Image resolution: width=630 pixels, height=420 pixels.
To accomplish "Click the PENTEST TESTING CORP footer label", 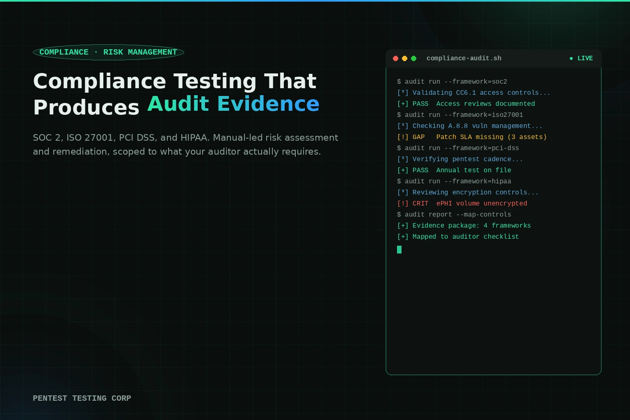I will point(82,398).
